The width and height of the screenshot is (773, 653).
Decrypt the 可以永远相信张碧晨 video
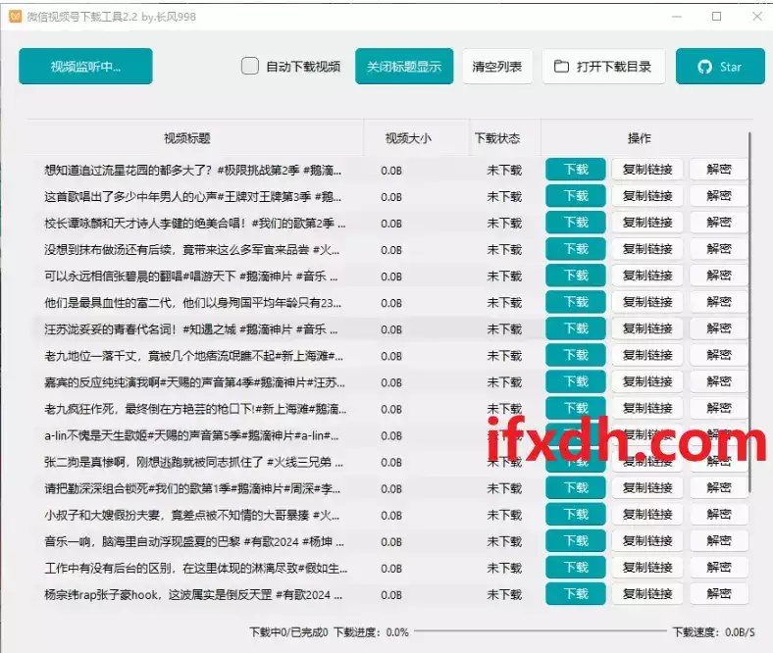pos(719,276)
